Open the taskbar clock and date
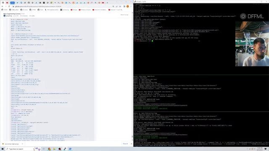 tap(260, 149)
